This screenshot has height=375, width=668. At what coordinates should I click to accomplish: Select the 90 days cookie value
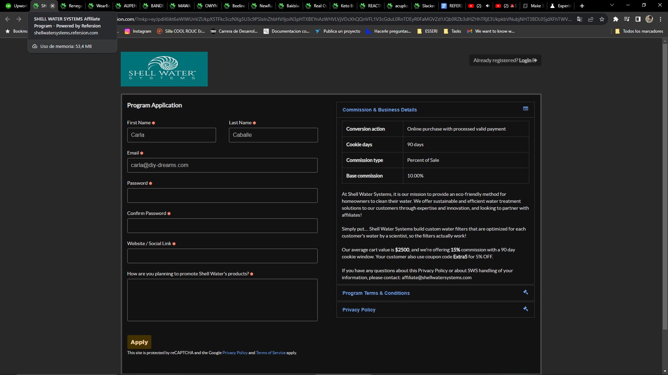click(x=415, y=144)
